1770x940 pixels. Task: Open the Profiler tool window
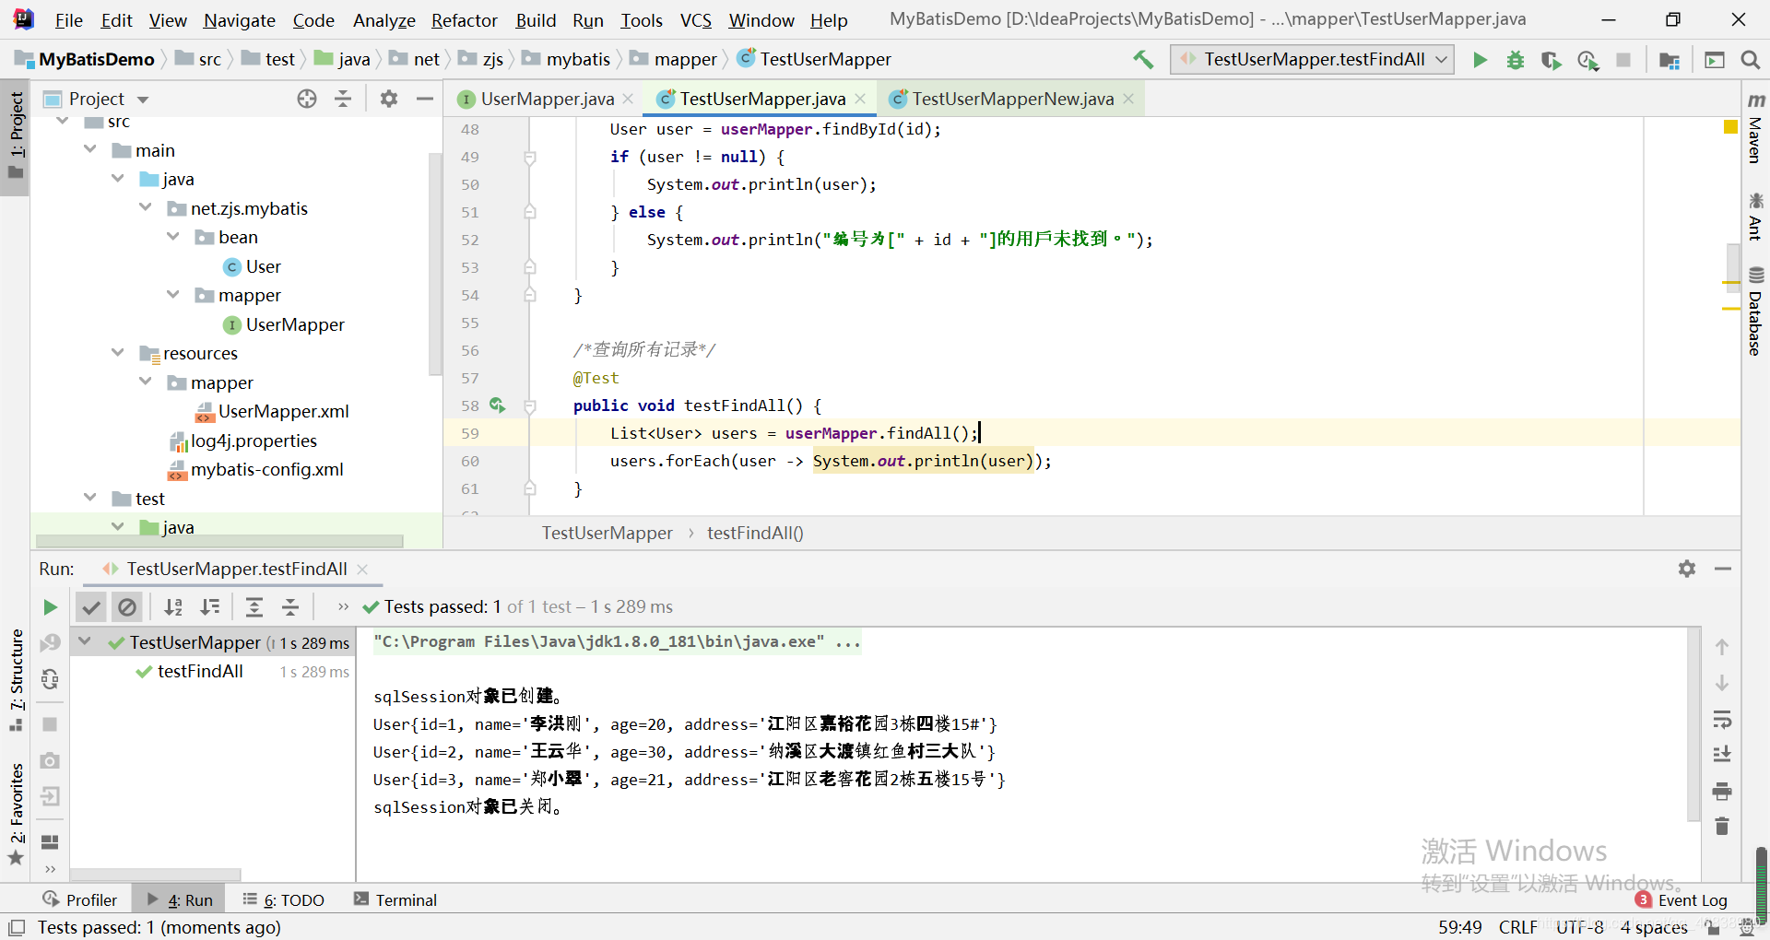80,900
